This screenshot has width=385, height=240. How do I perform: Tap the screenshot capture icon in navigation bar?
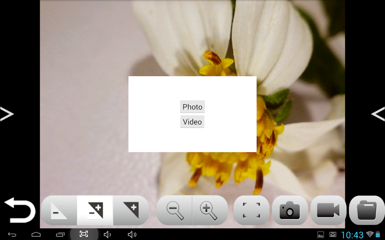pyautogui.click(x=84, y=234)
